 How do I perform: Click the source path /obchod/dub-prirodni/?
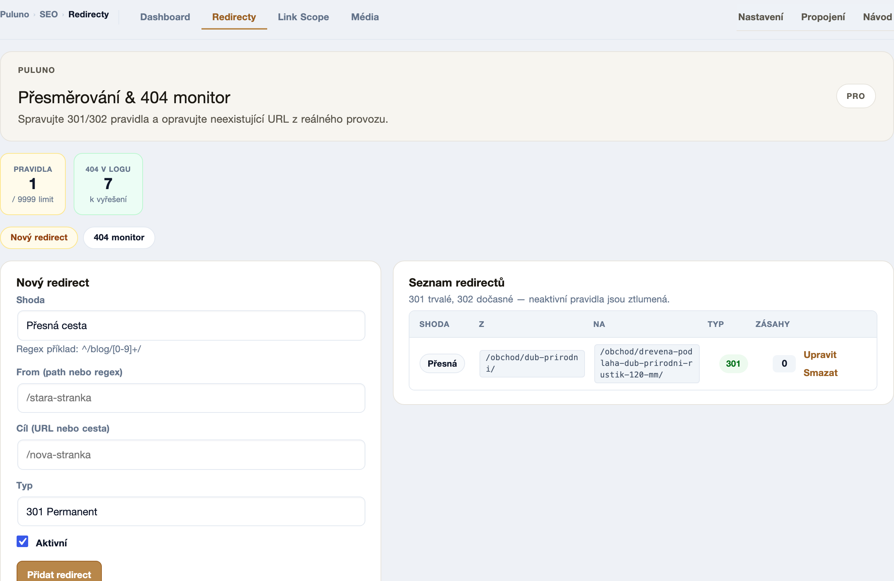pyautogui.click(x=532, y=363)
